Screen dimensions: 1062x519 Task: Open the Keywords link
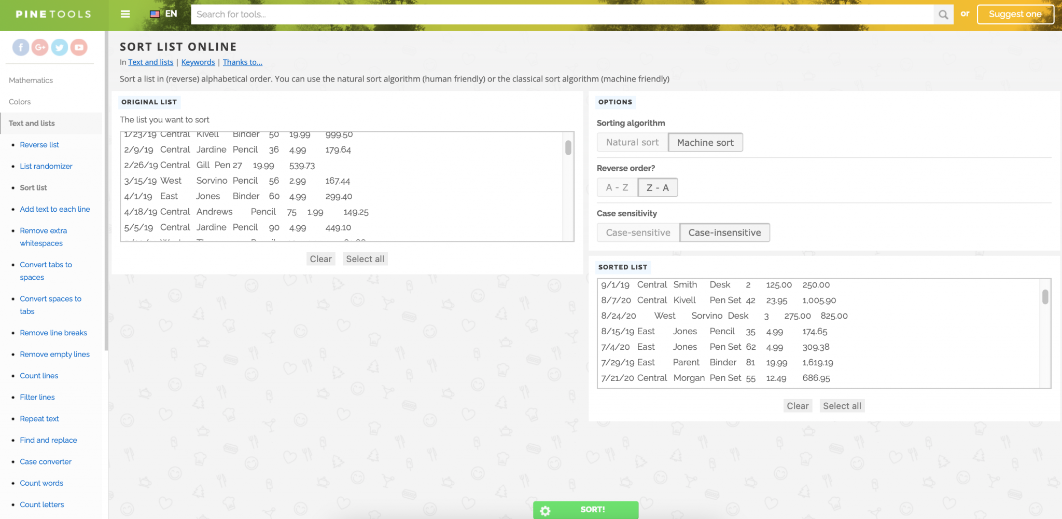tap(198, 62)
